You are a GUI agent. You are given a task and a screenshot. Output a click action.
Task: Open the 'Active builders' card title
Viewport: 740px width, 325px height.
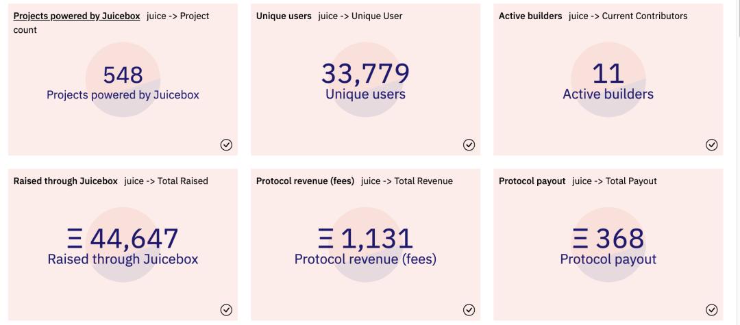(x=530, y=16)
